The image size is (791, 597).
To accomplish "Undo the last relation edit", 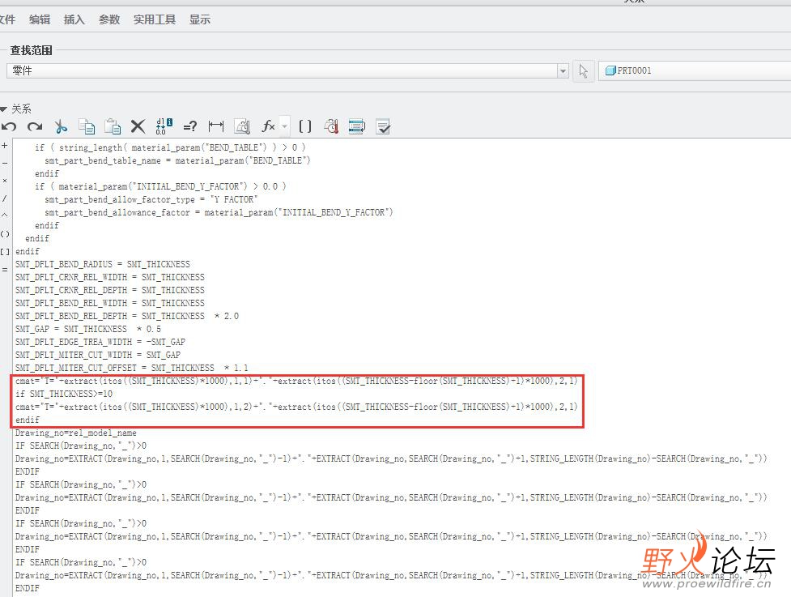I will click(x=9, y=126).
